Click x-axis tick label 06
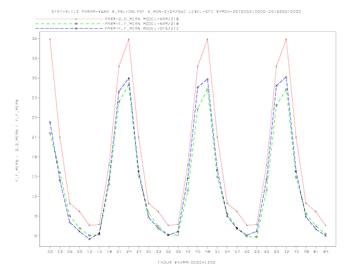 point(70,252)
